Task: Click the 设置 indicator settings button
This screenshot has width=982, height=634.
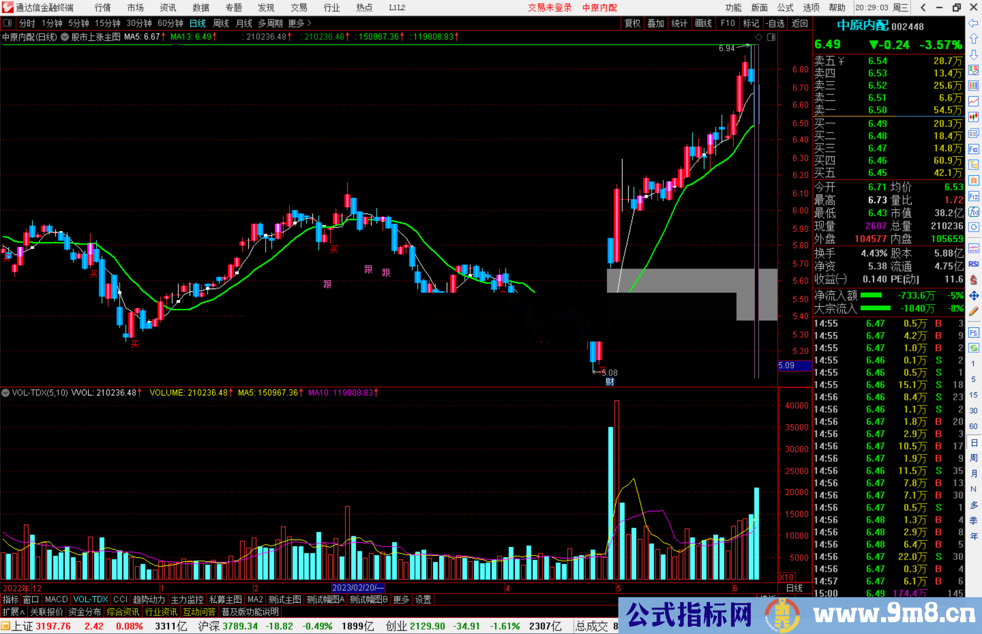Action: (423, 599)
